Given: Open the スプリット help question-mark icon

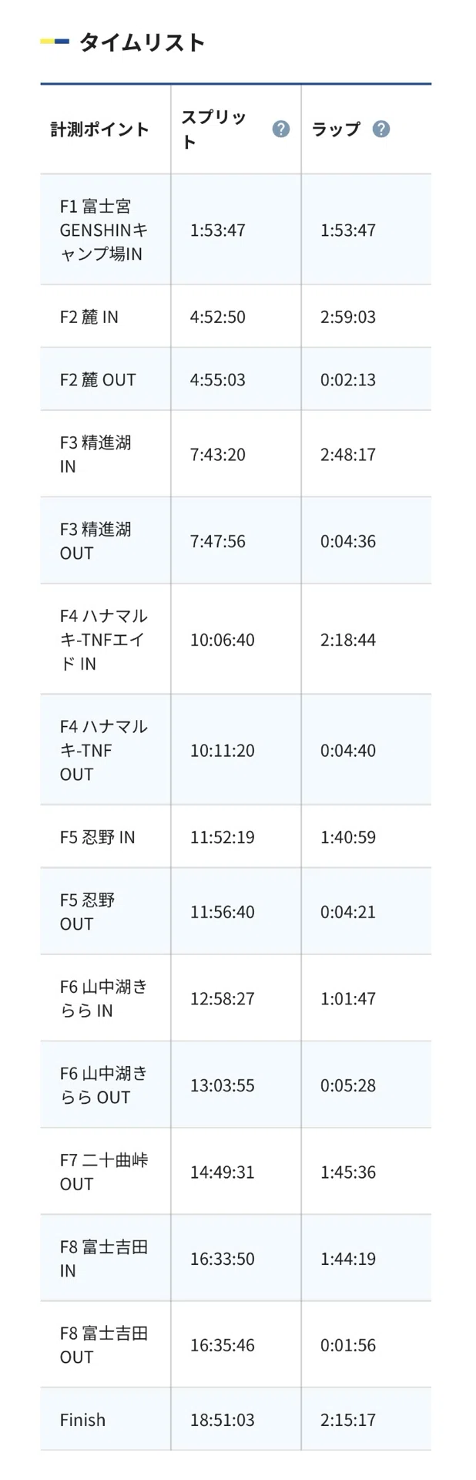Looking at the screenshot, I should coord(281,129).
